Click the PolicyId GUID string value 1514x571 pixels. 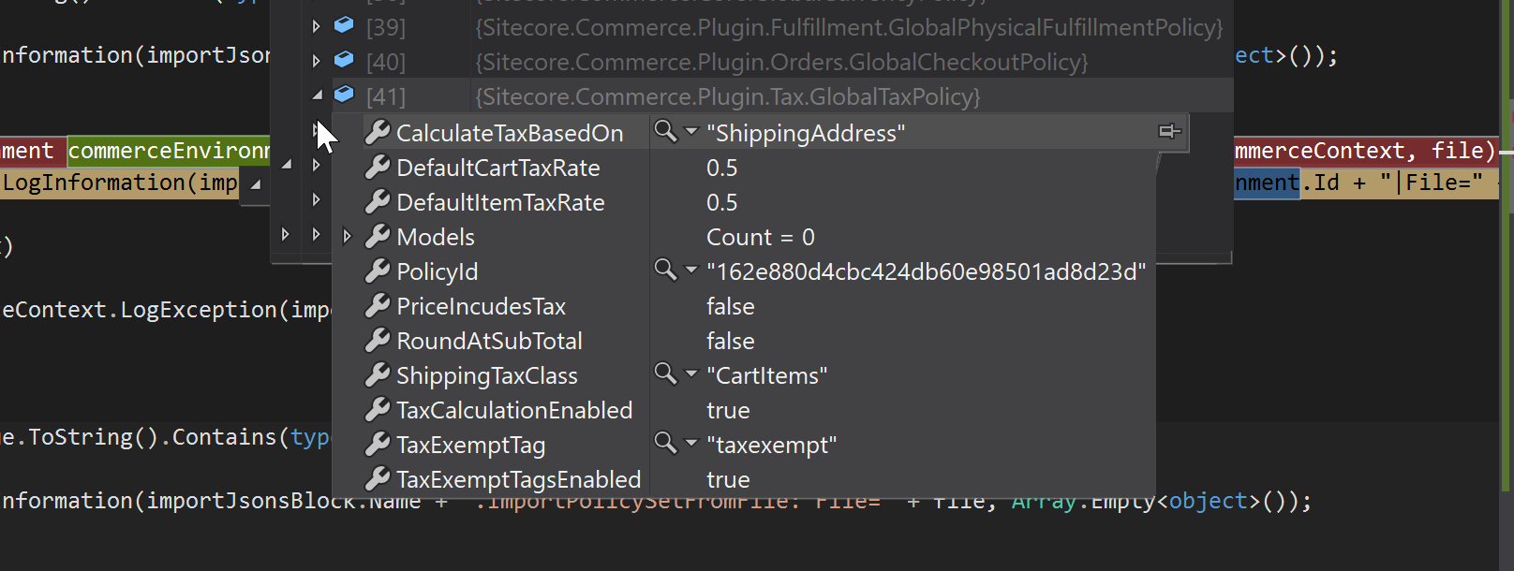point(926,271)
